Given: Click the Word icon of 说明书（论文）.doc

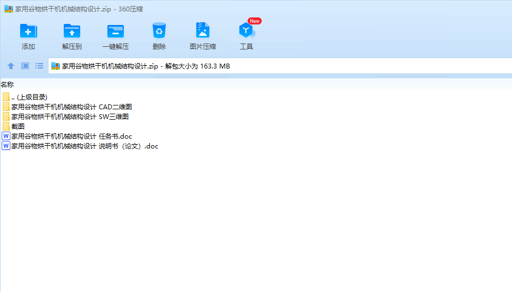Looking at the screenshot, I should 6,146.
